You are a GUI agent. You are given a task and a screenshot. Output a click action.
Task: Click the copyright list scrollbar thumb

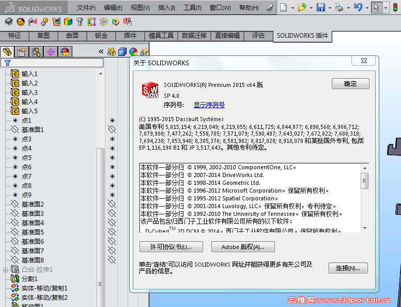(365, 181)
